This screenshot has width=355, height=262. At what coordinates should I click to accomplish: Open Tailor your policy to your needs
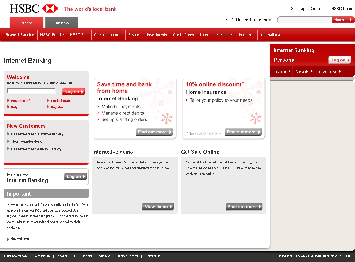point(221,100)
